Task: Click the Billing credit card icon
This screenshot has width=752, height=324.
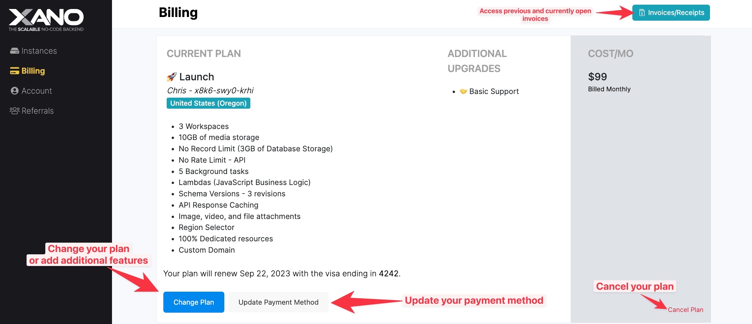Action: (x=15, y=71)
